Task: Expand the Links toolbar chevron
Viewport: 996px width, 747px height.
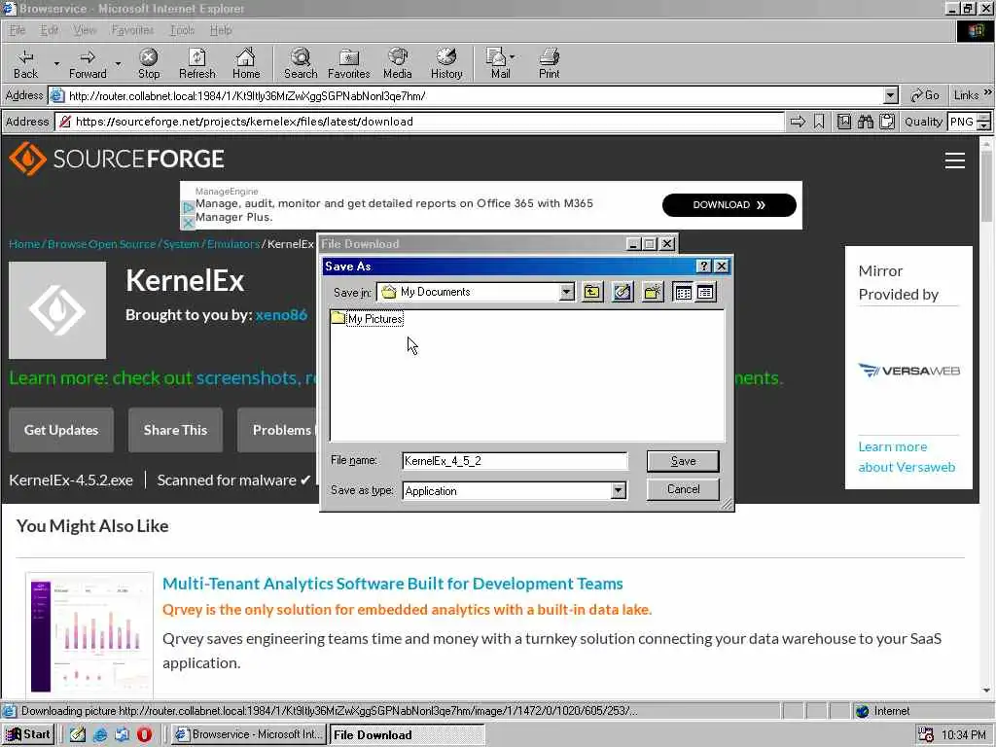Action: [988, 92]
